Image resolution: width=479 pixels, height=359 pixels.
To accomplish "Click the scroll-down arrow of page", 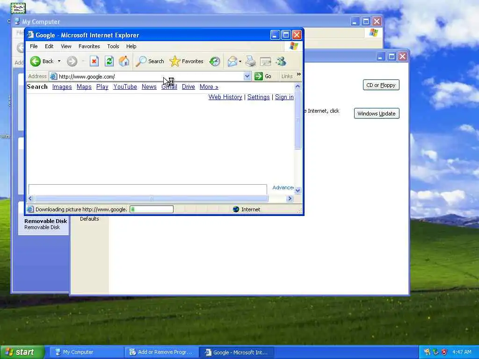I will [x=298, y=191].
